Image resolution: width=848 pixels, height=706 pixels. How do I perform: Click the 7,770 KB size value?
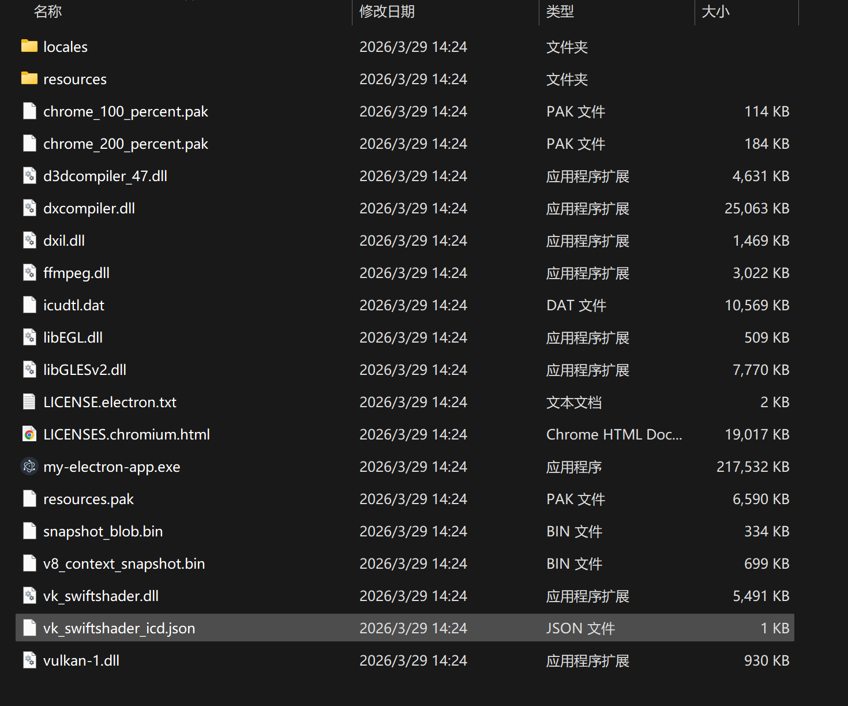pyautogui.click(x=761, y=370)
